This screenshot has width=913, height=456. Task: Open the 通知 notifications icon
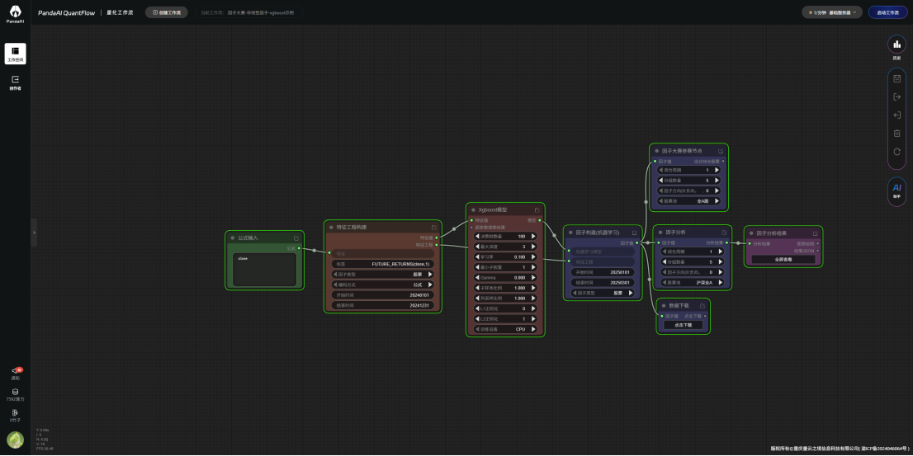coord(15,374)
